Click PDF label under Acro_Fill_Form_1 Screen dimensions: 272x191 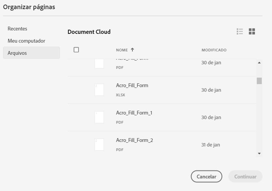[x=120, y=123]
